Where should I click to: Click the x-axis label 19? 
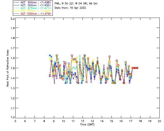click(x=150, y=121)
